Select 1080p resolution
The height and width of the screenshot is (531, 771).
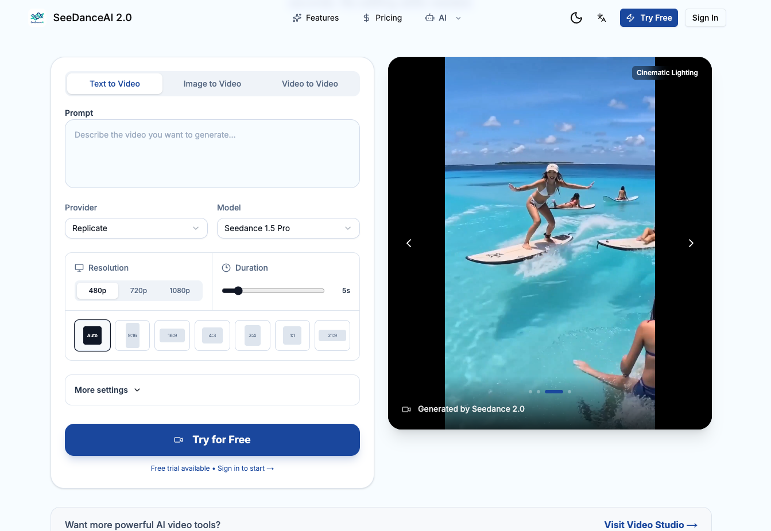[x=179, y=290]
